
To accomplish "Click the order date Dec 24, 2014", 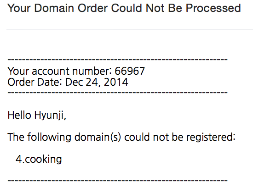I will 97,82.
